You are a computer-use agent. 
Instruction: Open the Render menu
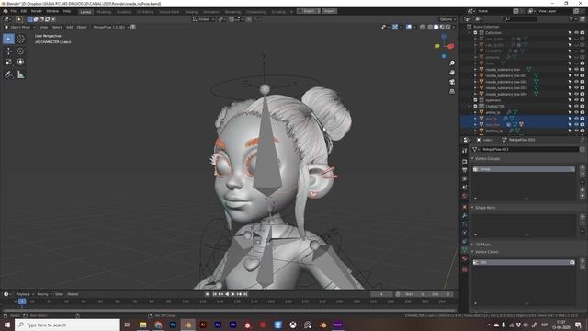pos(37,11)
